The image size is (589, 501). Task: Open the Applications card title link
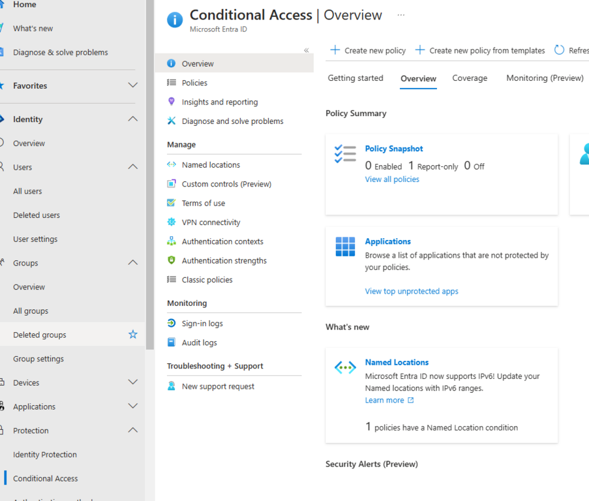[x=387, y=241]
